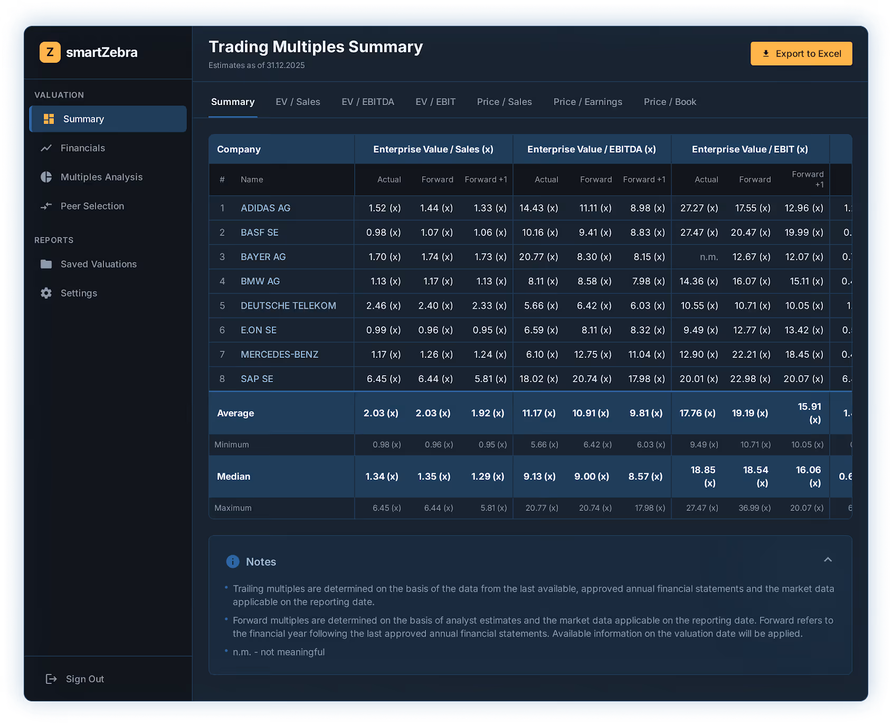Click the Summary grid icon in sidebar

[x=49, y=119]
